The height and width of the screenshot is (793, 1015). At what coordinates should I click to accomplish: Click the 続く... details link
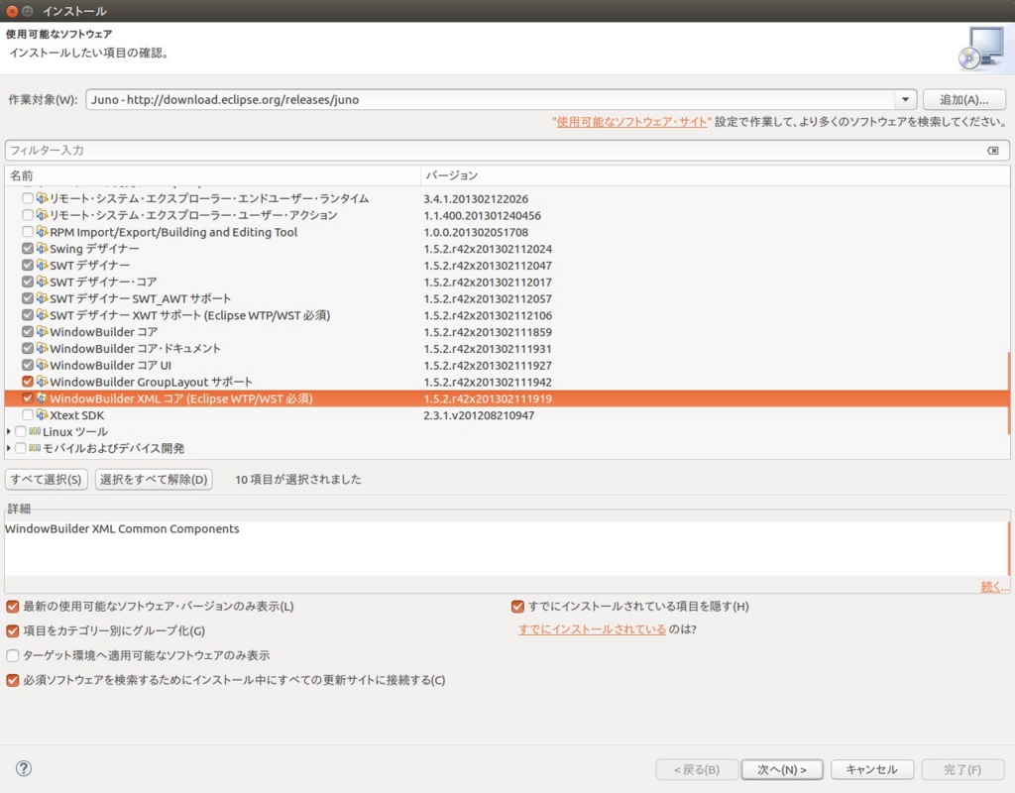pos(994,587)
